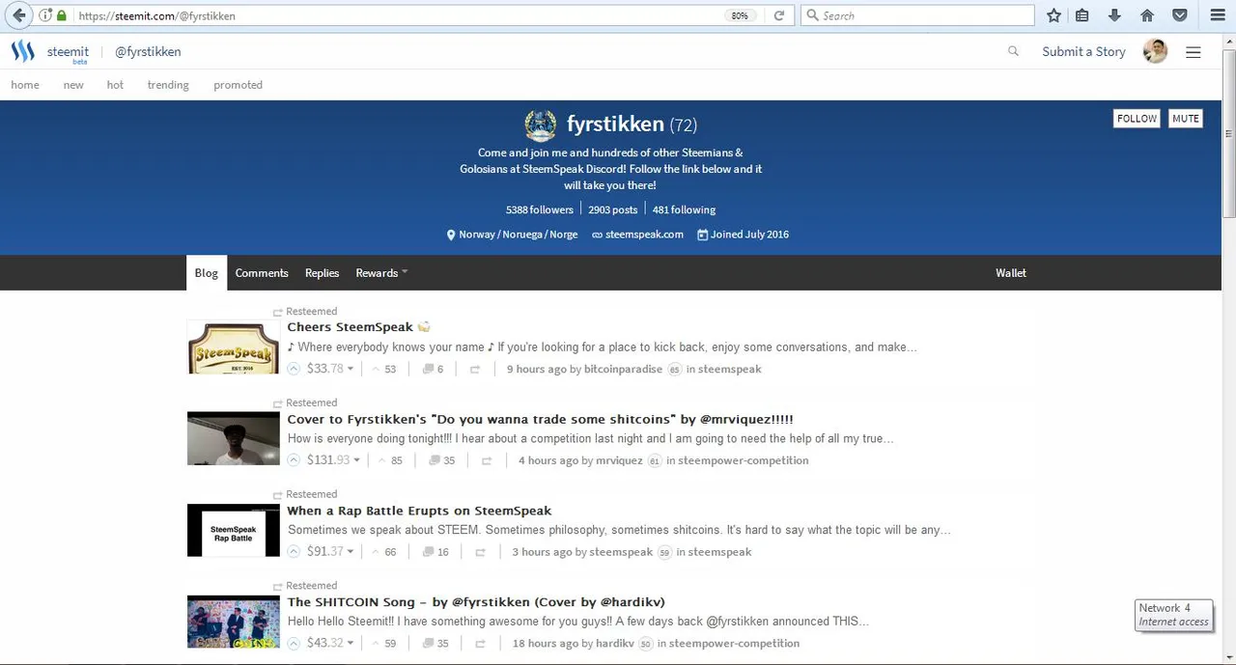Switch to the Replies tab

(322, 273)
